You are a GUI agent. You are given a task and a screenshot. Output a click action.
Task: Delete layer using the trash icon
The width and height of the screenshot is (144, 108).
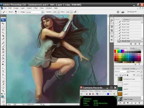(139, 103)
